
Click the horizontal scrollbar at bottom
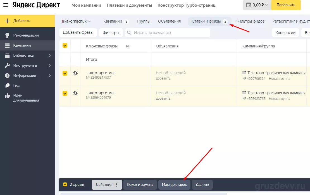[x=144, y=194]
